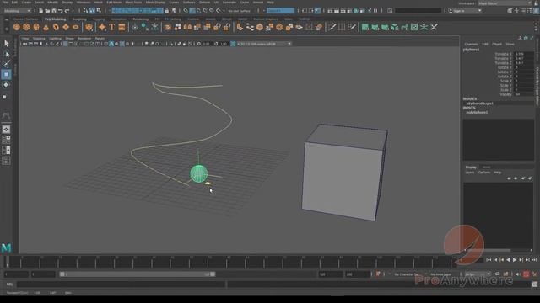Toggle Snap to curves
540x303 pixels.
pyautogui.click(x=192, y=11)
